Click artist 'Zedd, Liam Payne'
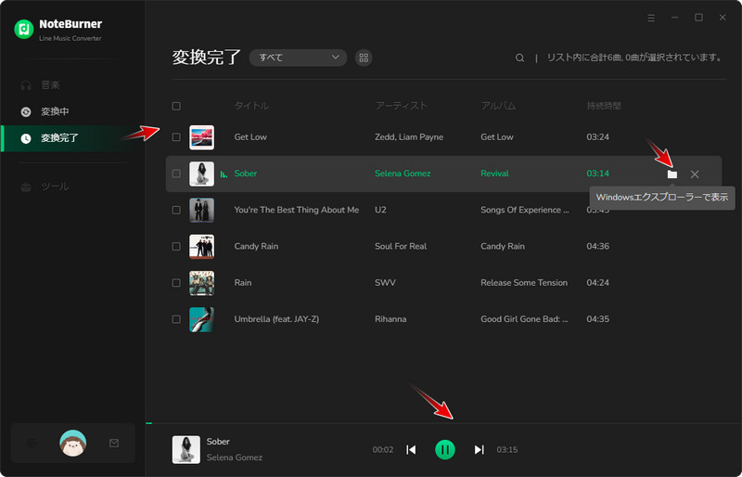The height and width of the screenshot is (477, 742). 409,137
